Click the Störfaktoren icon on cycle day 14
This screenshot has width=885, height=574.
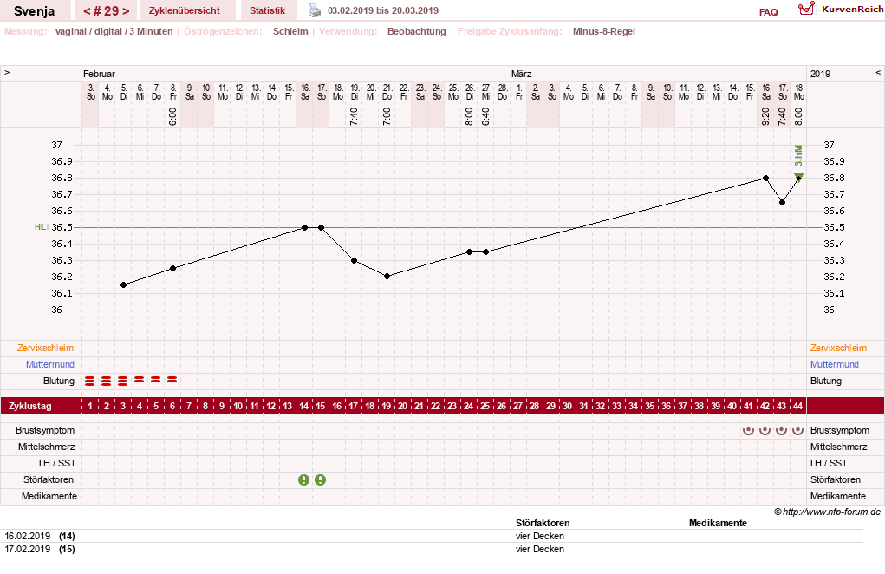coord(303,479)
